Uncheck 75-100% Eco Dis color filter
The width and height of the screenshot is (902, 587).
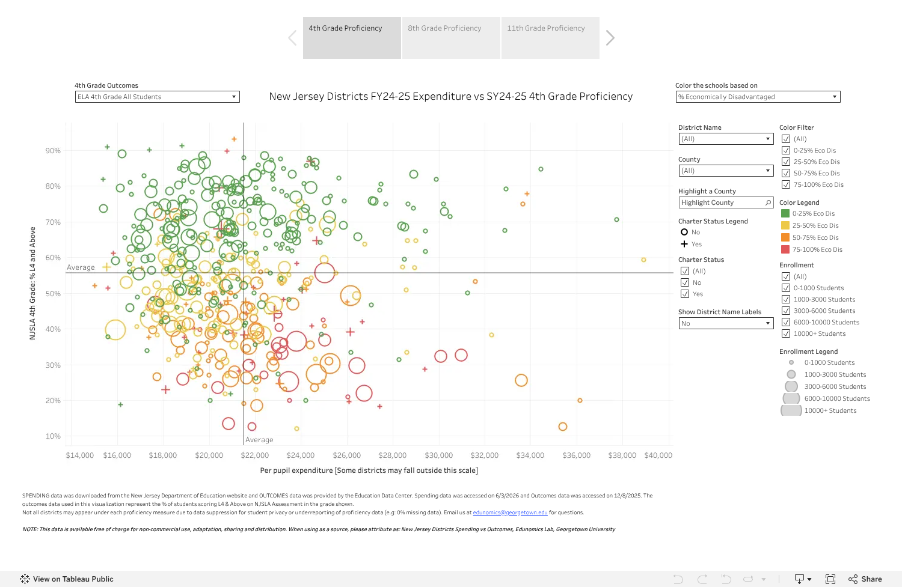pyautogui.click(x=786, y=184)
